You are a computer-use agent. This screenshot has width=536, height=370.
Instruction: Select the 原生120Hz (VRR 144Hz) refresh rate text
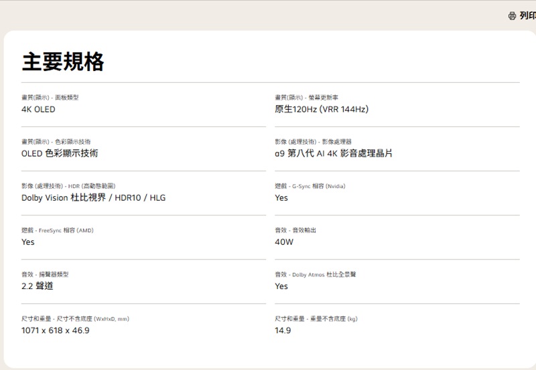[322, 109]
